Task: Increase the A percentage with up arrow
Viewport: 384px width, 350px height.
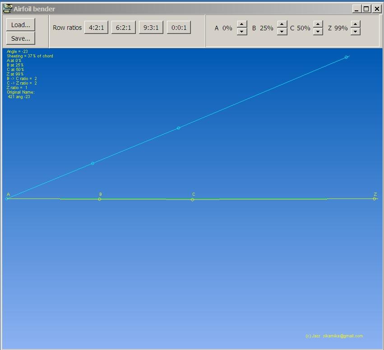Action: coord(242,24)
